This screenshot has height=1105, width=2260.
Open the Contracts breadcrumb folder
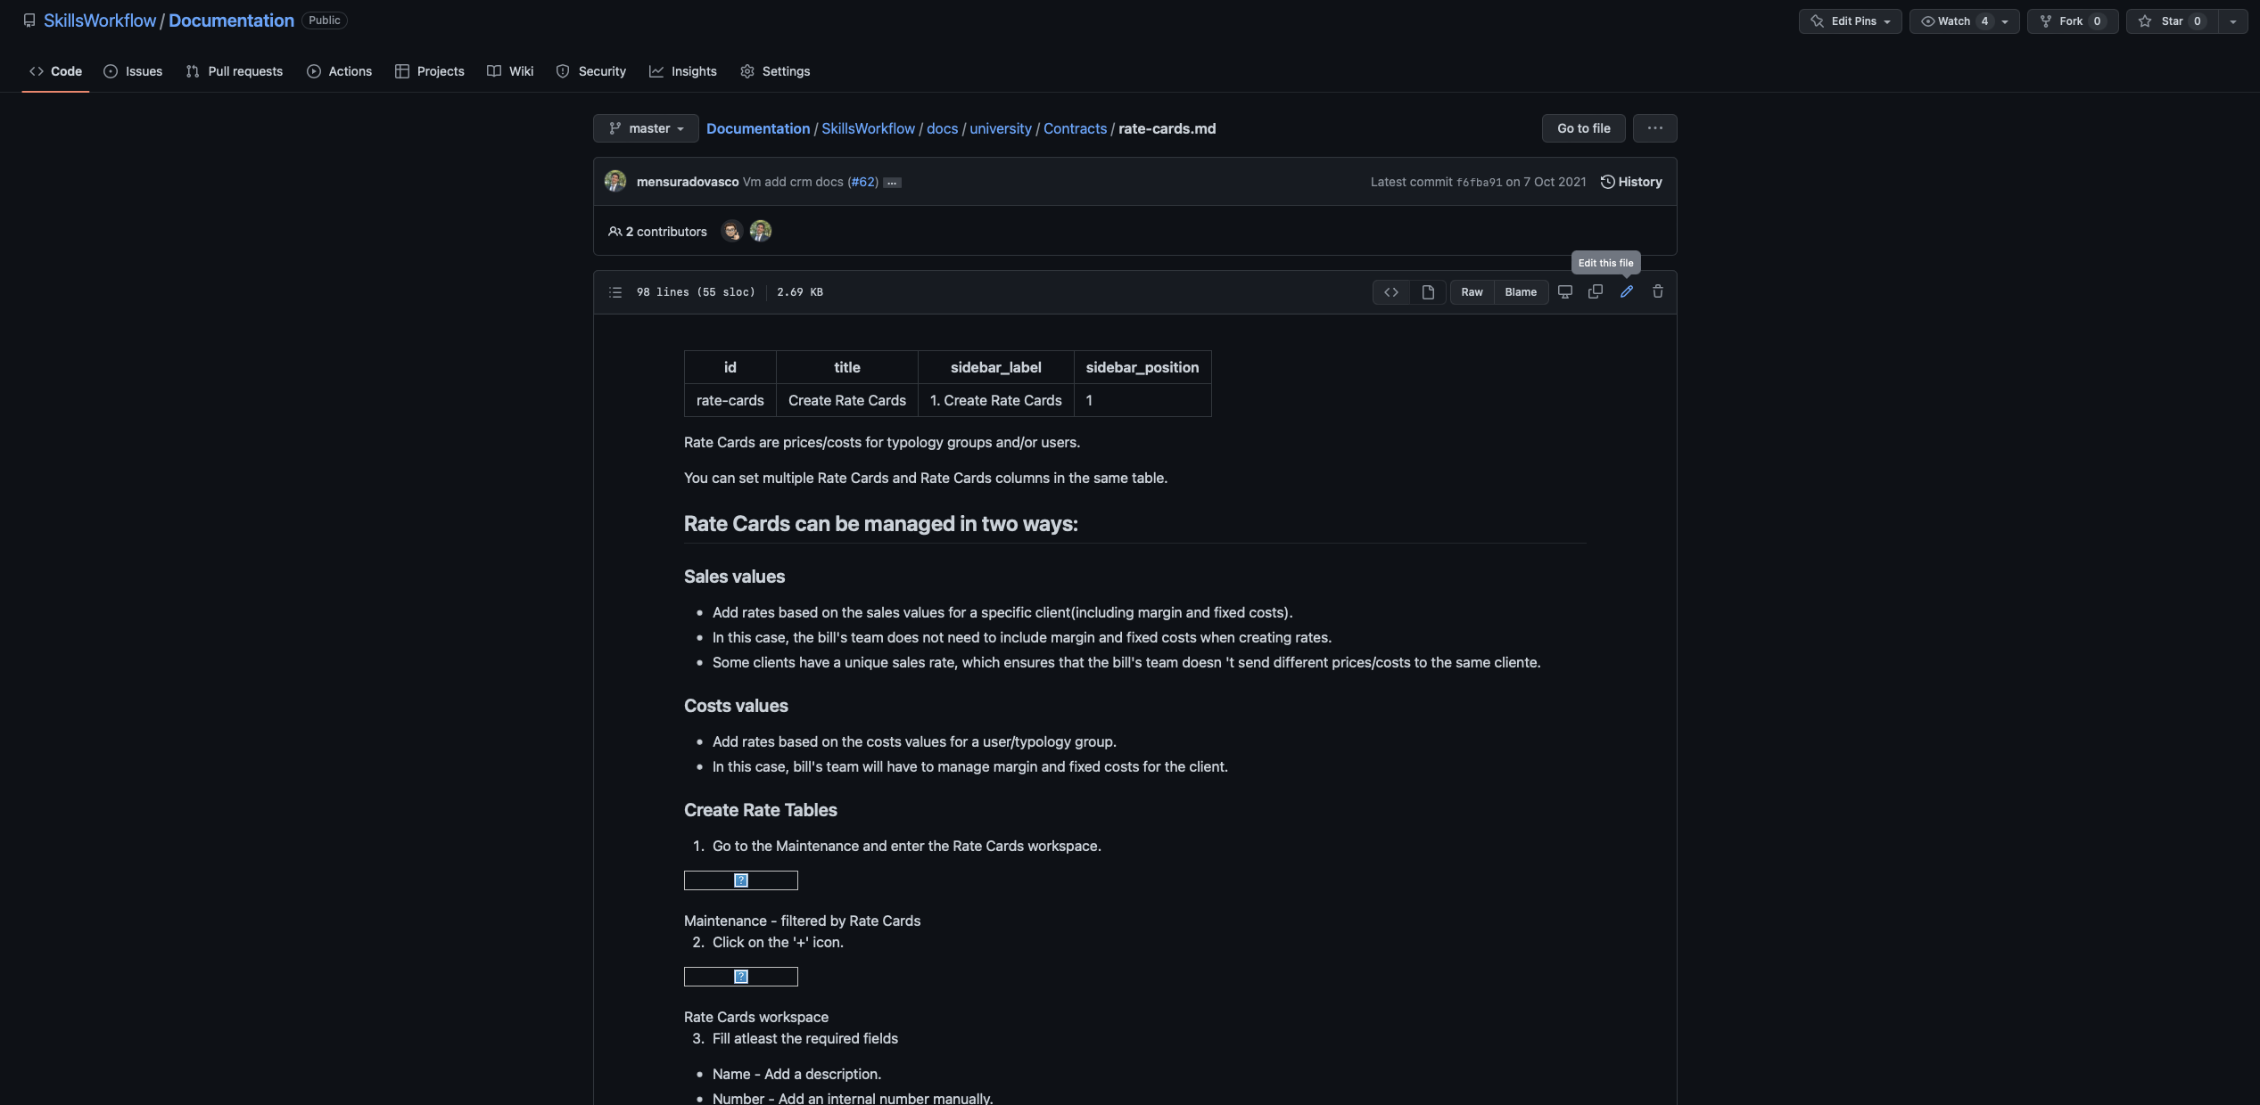1075,128
